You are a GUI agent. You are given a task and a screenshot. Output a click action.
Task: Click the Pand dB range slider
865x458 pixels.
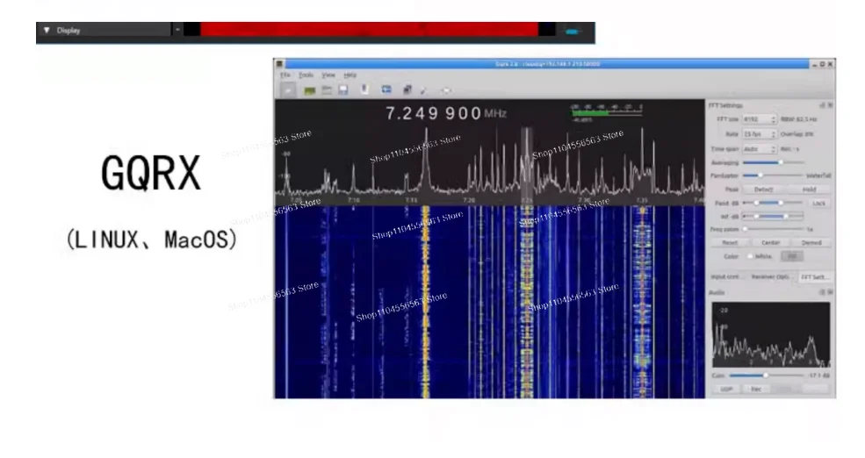773,203
